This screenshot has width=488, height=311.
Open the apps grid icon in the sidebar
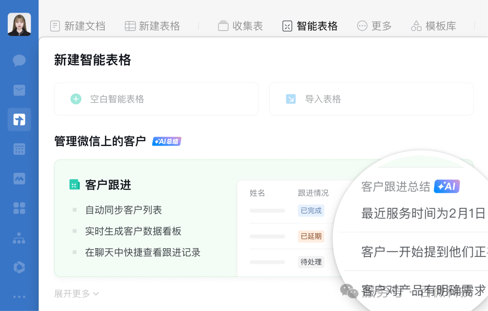pyautogui.click(x=19, y=208)
